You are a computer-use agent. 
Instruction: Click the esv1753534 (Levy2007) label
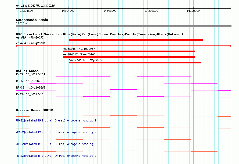click(x=85, y=60)
